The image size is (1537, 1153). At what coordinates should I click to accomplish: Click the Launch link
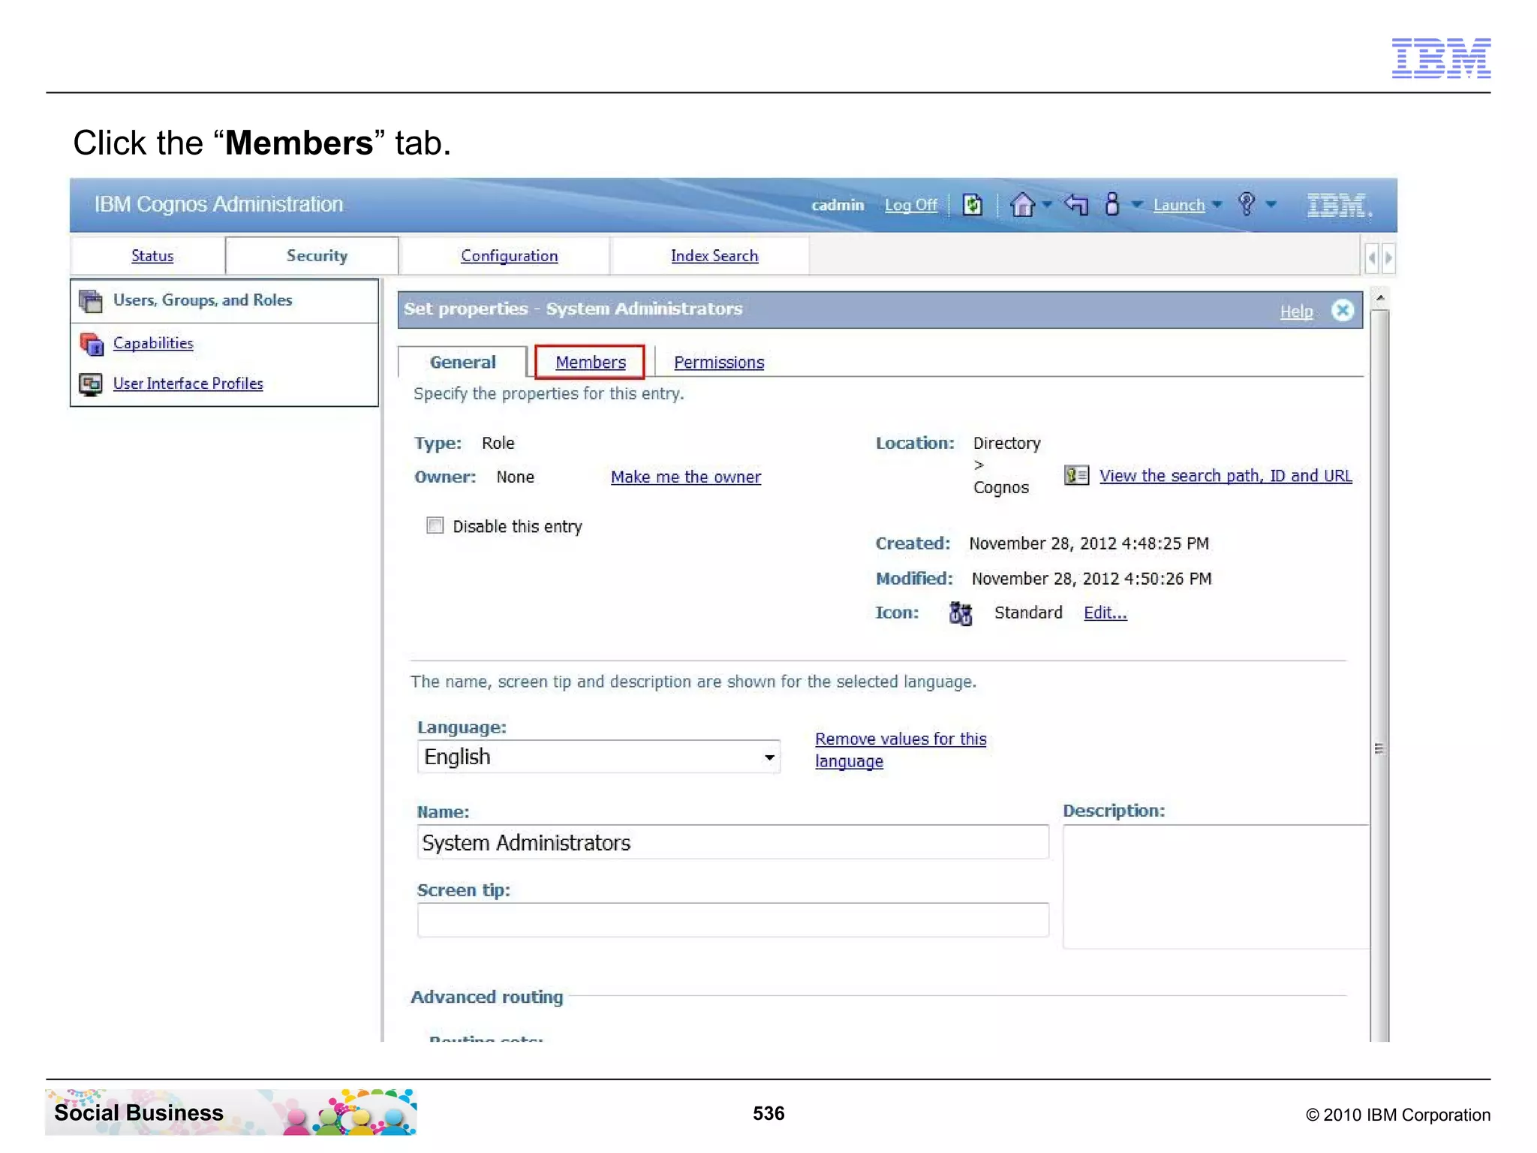[x=1178, y=205]
